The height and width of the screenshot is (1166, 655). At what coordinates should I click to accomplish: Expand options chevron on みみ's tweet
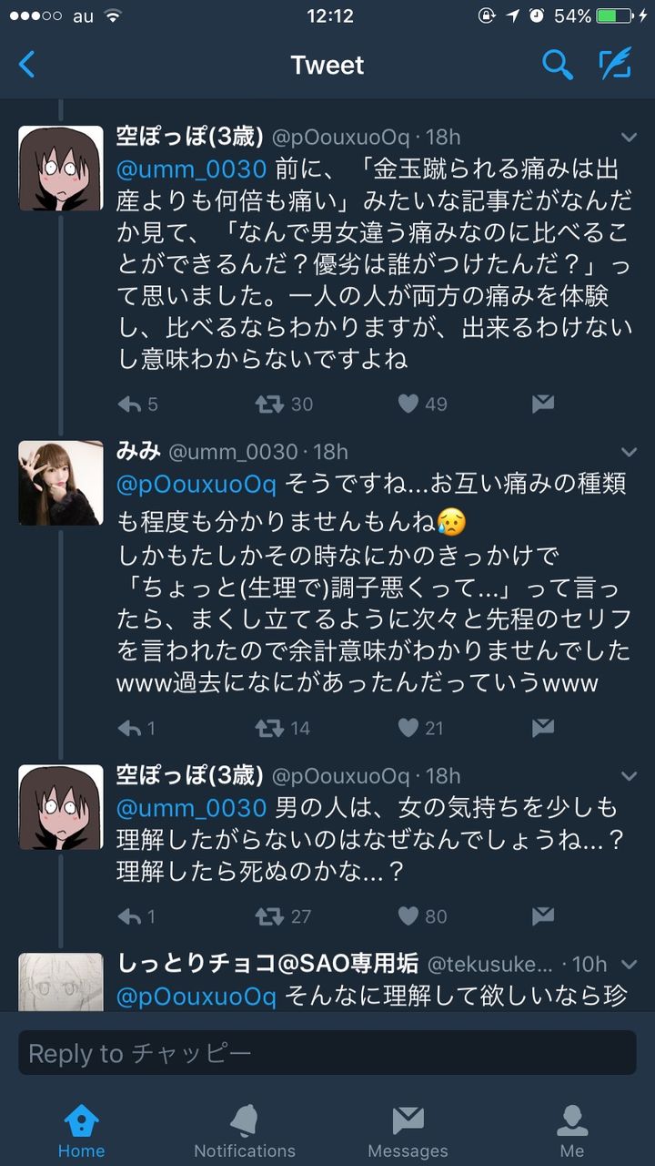pos(629,452)
